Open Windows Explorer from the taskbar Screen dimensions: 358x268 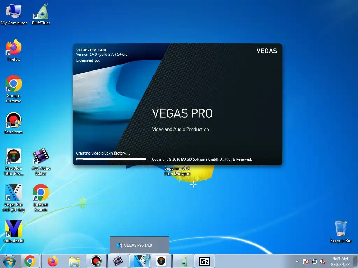[74, 261]
